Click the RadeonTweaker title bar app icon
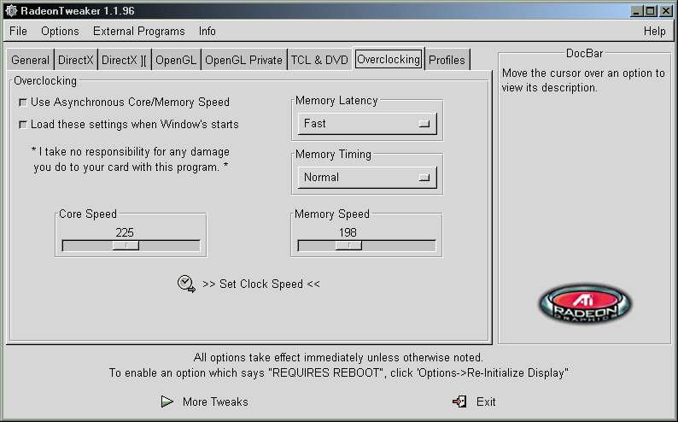 (x=10, y=10)
